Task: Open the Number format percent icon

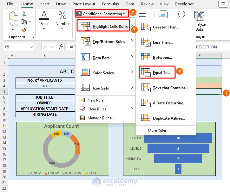Action: click(x=62, y=15)
